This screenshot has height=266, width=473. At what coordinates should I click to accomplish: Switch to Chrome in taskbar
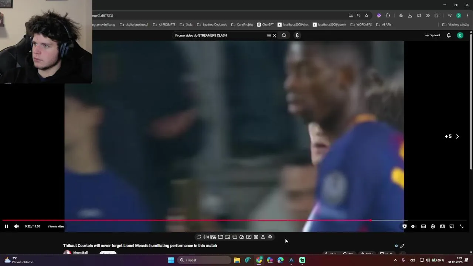[259, 260]
